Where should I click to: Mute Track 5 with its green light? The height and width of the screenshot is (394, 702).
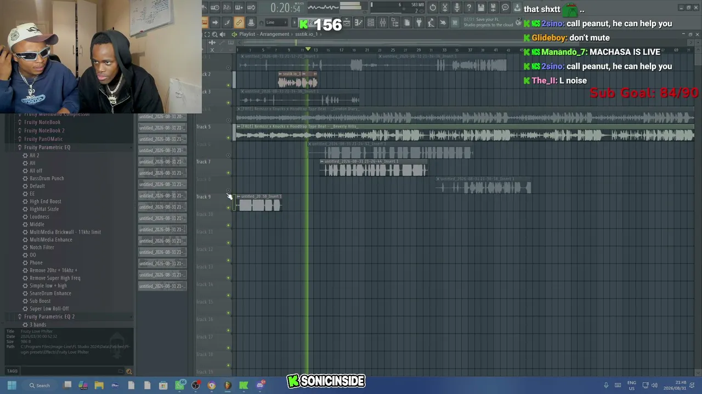(x=229, y=138)
